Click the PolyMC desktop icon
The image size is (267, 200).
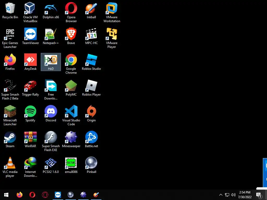pos(71,88)
